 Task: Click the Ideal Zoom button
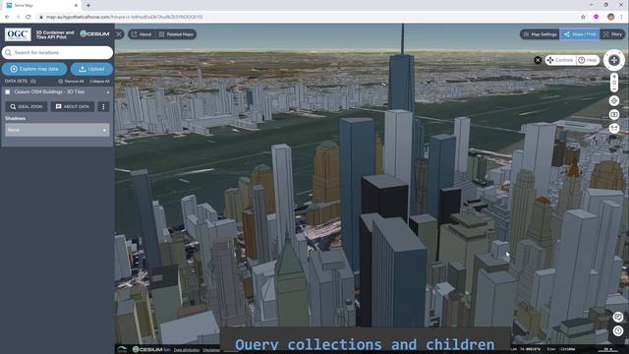[27, 107]
